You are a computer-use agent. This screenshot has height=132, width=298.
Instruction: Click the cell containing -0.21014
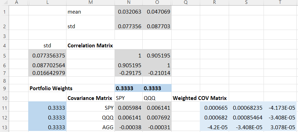157,73
